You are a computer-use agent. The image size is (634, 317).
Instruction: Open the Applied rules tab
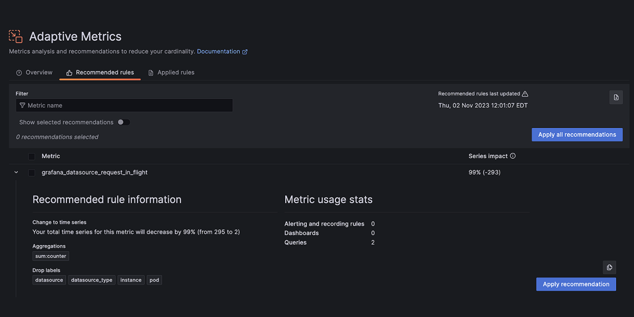(176, 72)
